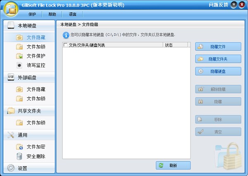This screenshot has width=248, height=176.
Task: Click the 文件隐藏 icon under 本地硬盘
Action: [19, 38]
